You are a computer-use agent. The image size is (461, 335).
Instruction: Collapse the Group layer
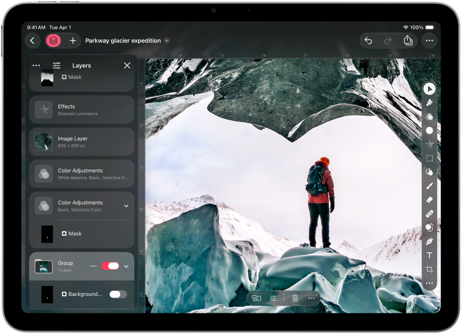pos(126,266)
